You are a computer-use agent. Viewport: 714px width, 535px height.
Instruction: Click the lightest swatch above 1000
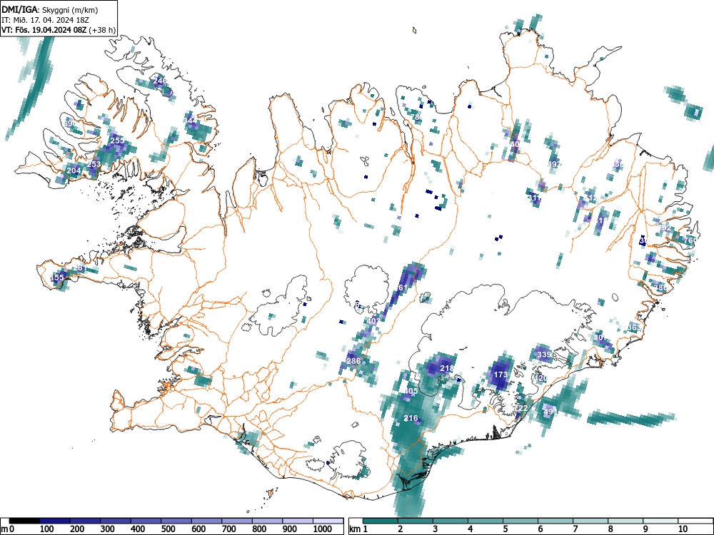click(328, 521)
